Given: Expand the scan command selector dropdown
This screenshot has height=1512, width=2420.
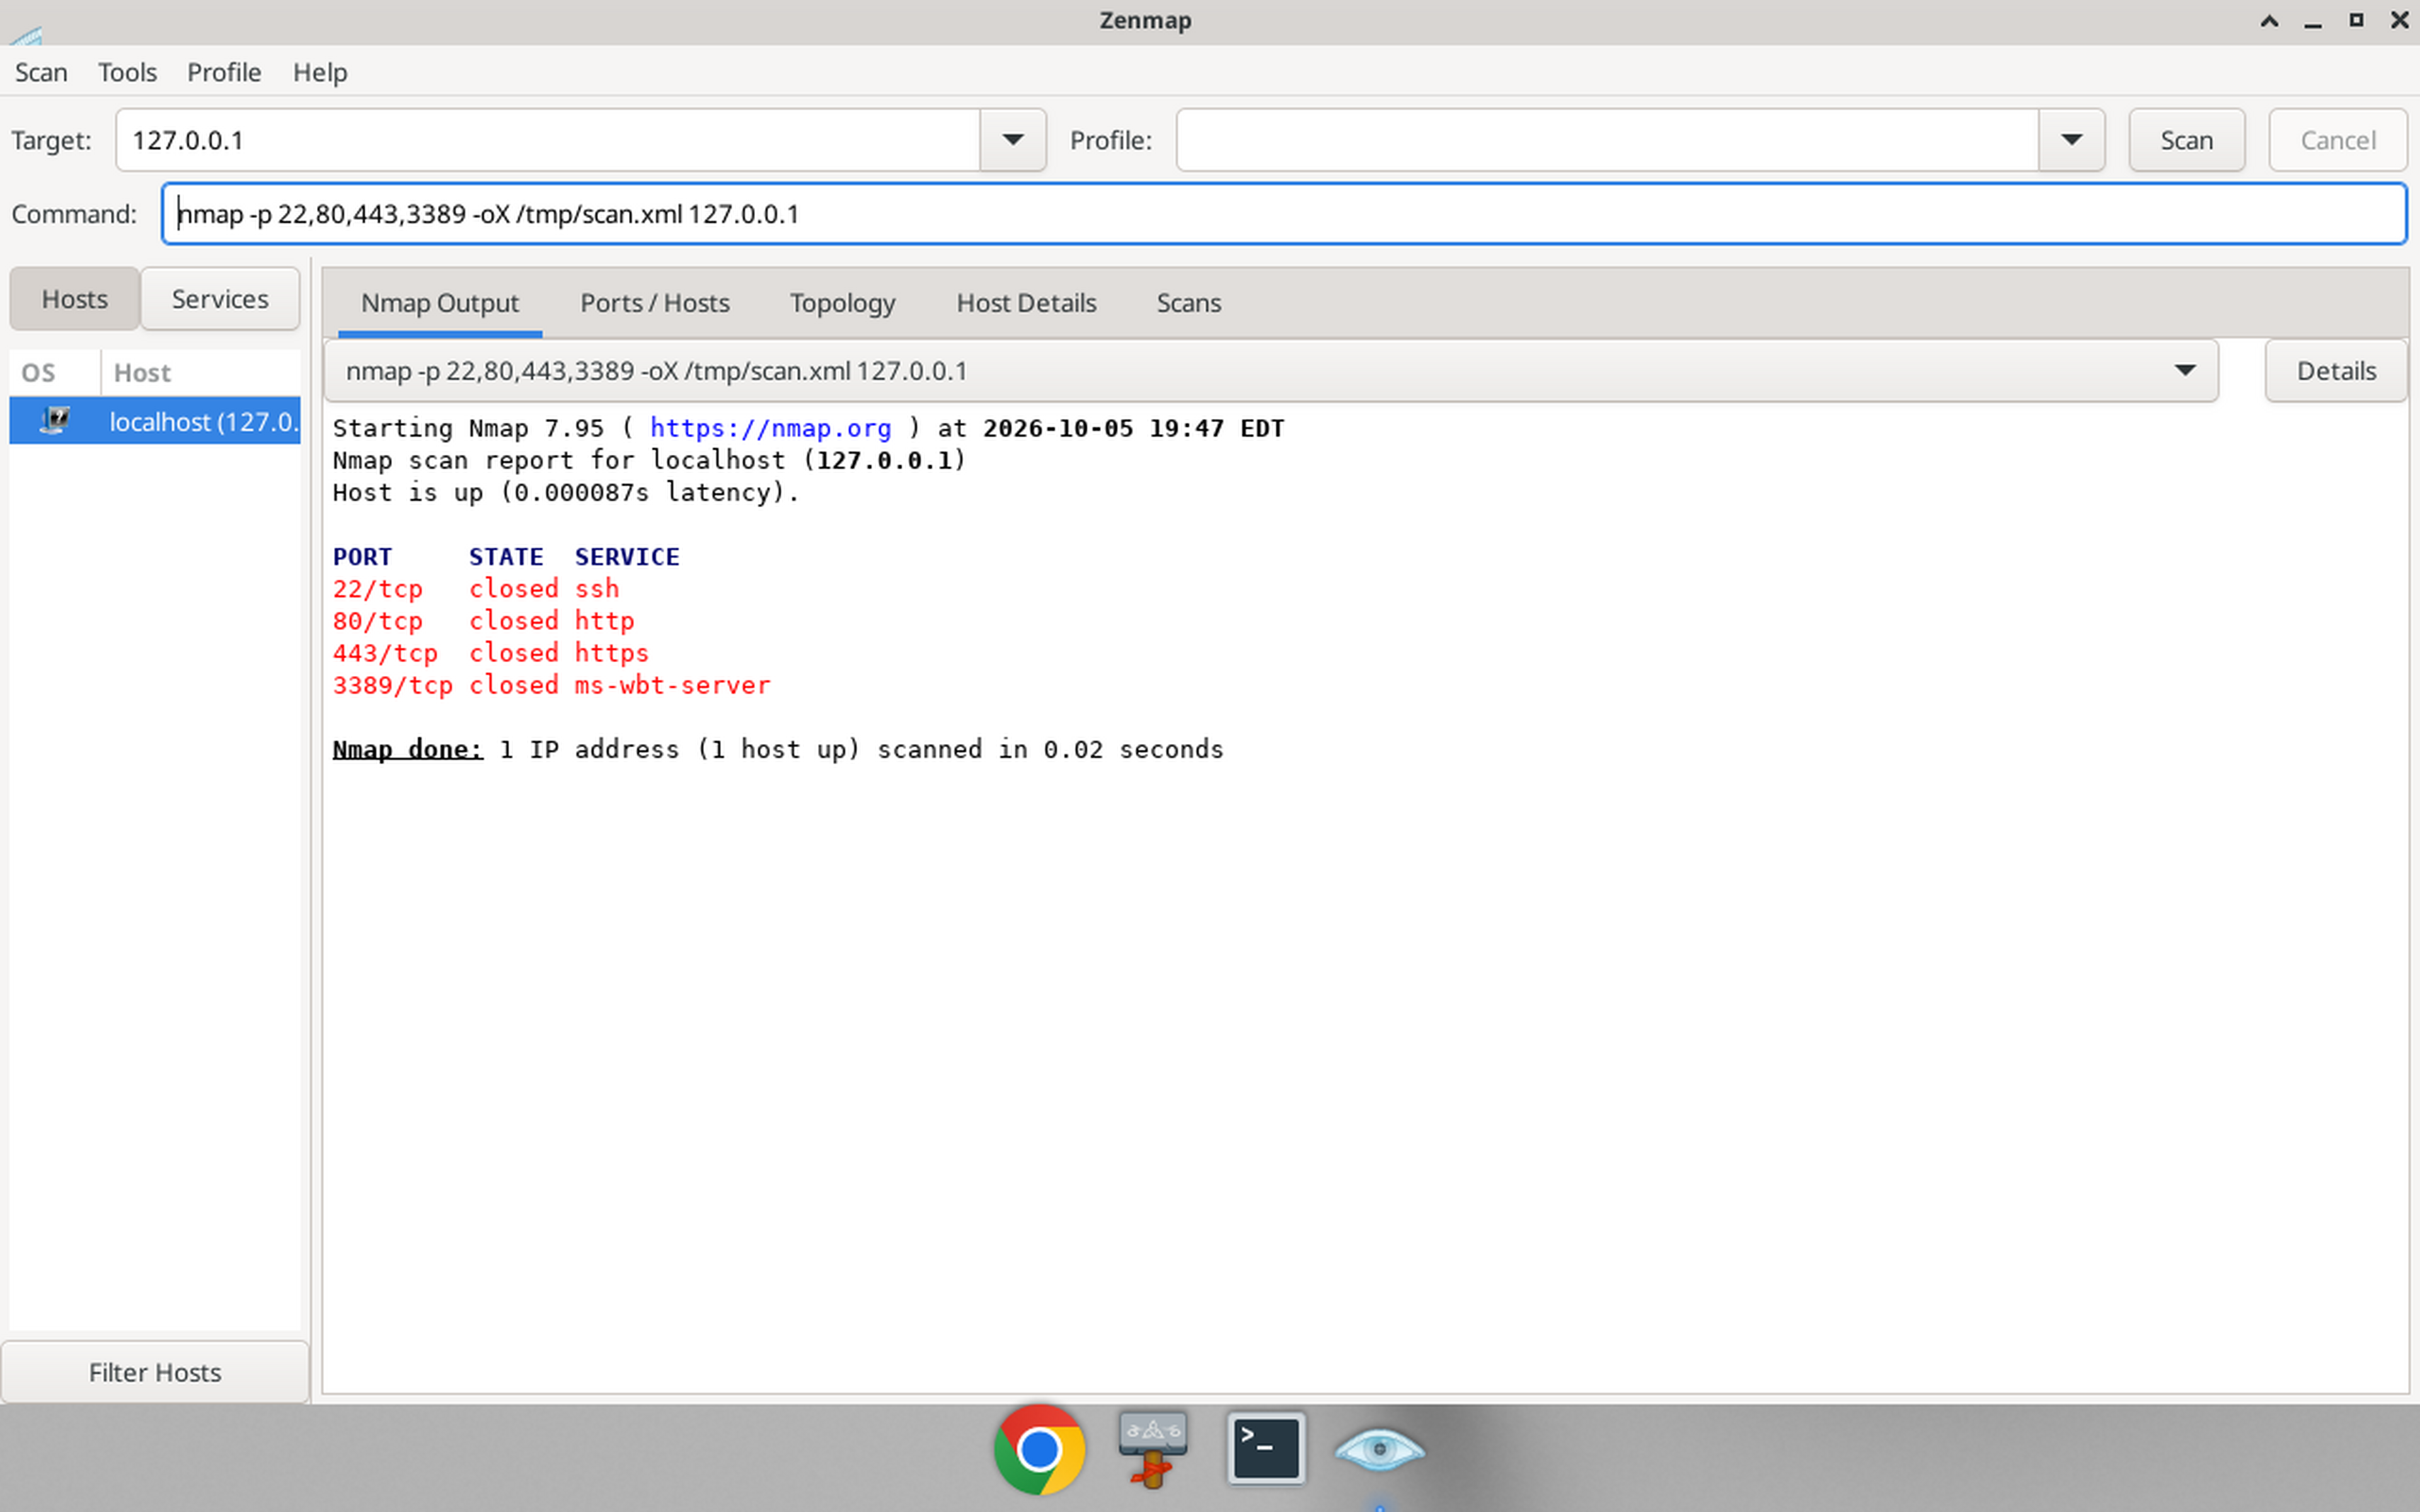Looking at the screenshot, I should (x=2185, y=371).
